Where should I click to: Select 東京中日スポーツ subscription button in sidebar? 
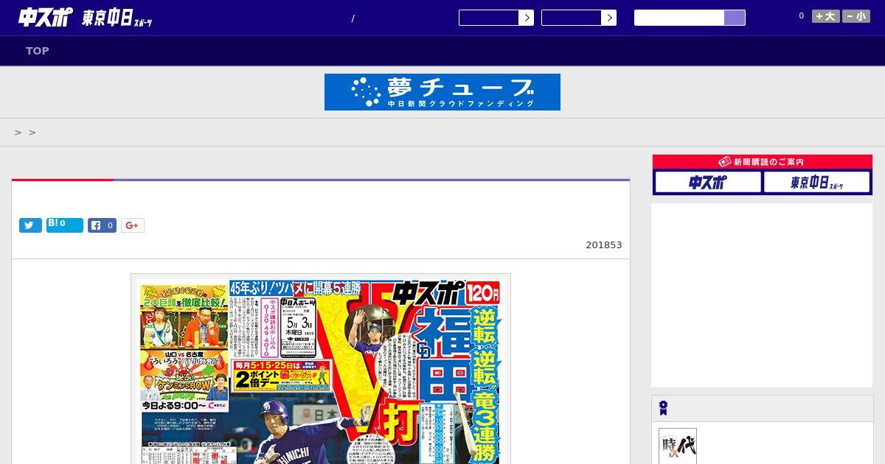point(817,182)
